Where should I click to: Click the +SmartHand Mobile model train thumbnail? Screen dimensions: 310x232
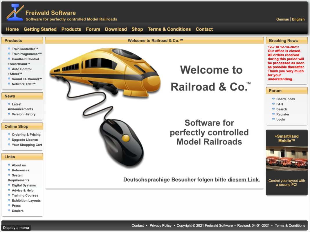286,159
